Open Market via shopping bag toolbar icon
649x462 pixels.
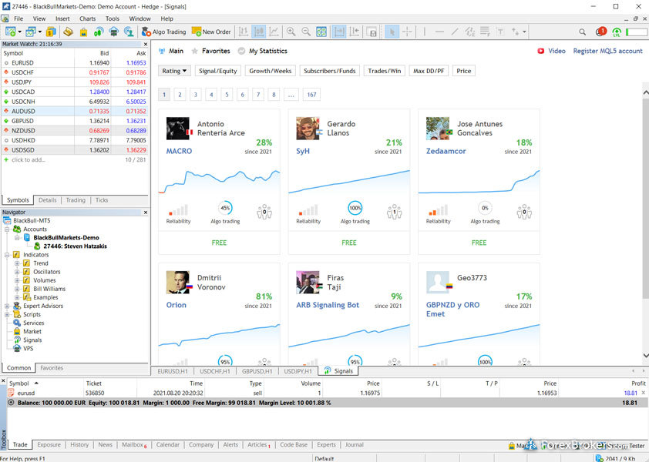(83, 32)
